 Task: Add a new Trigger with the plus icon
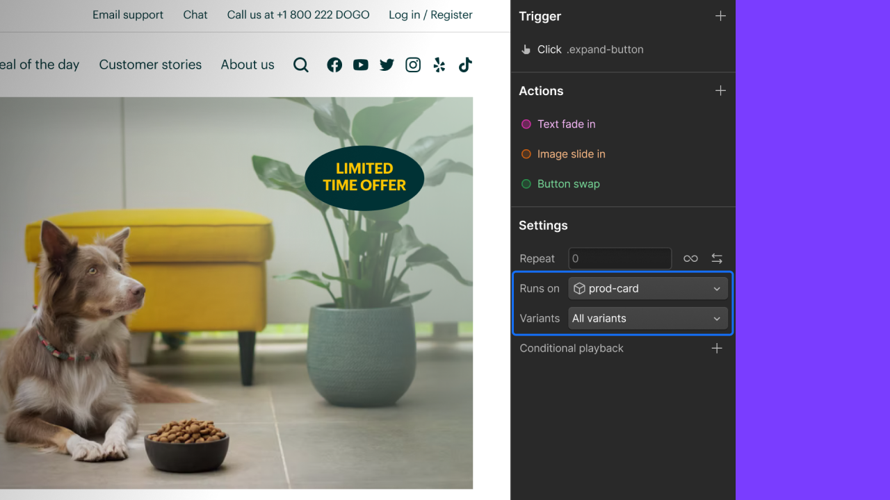(x=720, y=16)
